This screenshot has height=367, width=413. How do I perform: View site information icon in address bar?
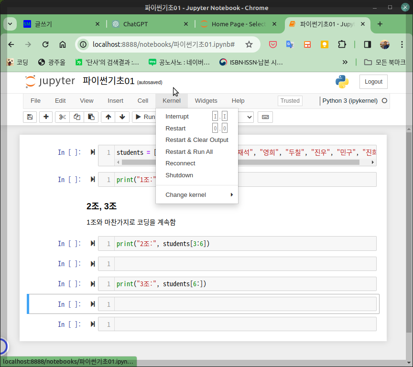pyautogui.click(x=83, y=44)
